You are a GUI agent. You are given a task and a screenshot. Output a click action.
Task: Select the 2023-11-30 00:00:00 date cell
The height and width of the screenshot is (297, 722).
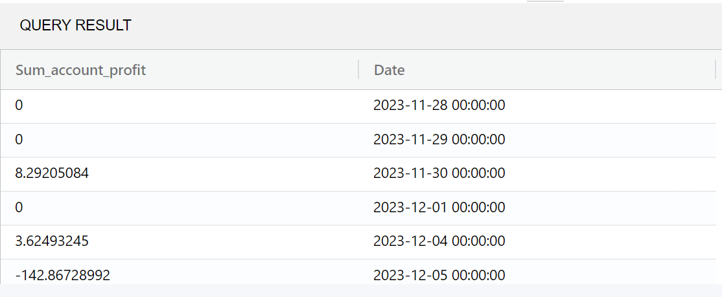[439, 173]
